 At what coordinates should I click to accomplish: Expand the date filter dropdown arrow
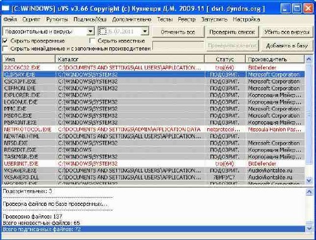click(x=145, y=32)
